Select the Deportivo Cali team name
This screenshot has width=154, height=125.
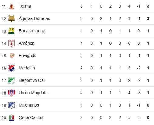pos(32,80)
